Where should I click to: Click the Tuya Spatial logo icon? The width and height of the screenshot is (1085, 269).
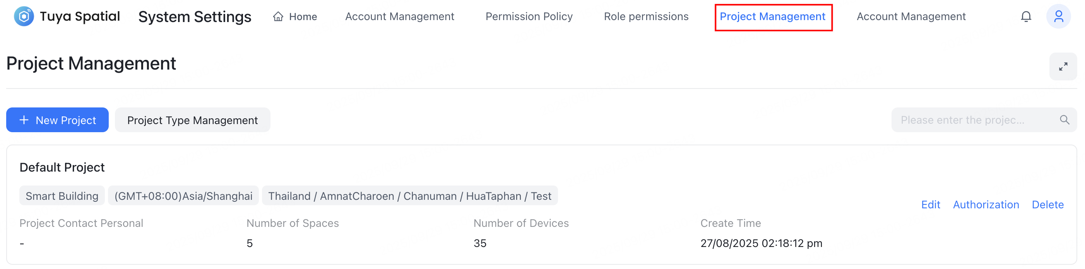click(24, 16)
